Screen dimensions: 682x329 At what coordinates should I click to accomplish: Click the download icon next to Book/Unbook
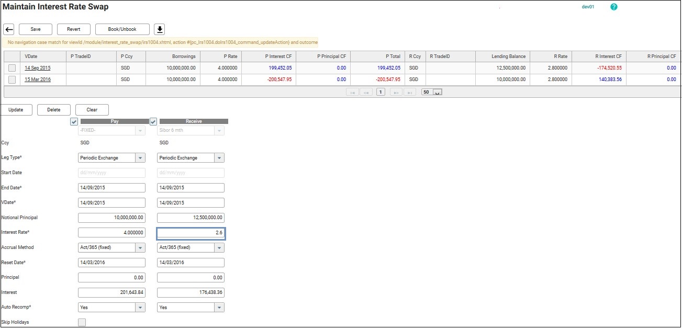click(160, 29)
